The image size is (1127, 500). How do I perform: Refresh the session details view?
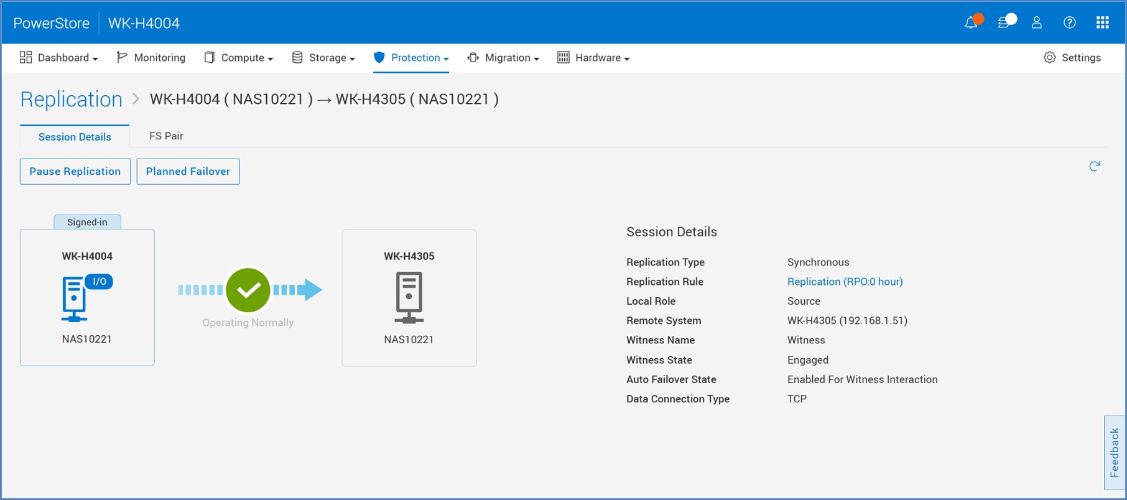pyautogui.click(x=1095, y=166)
